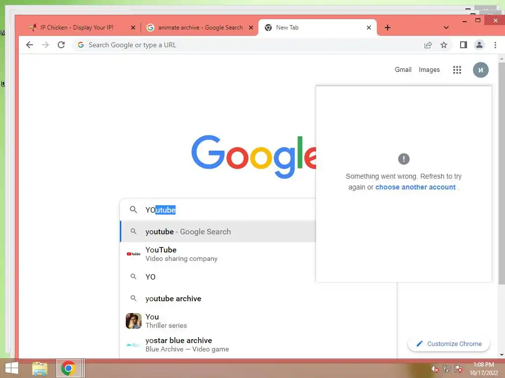The width and height of the screenshot is (505, 378).
Task: Click the page's vertical scrollbar
Action: tap(502, 174)
